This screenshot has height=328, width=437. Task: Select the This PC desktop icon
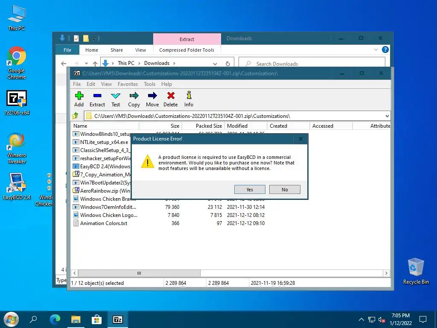click(17, 18)
